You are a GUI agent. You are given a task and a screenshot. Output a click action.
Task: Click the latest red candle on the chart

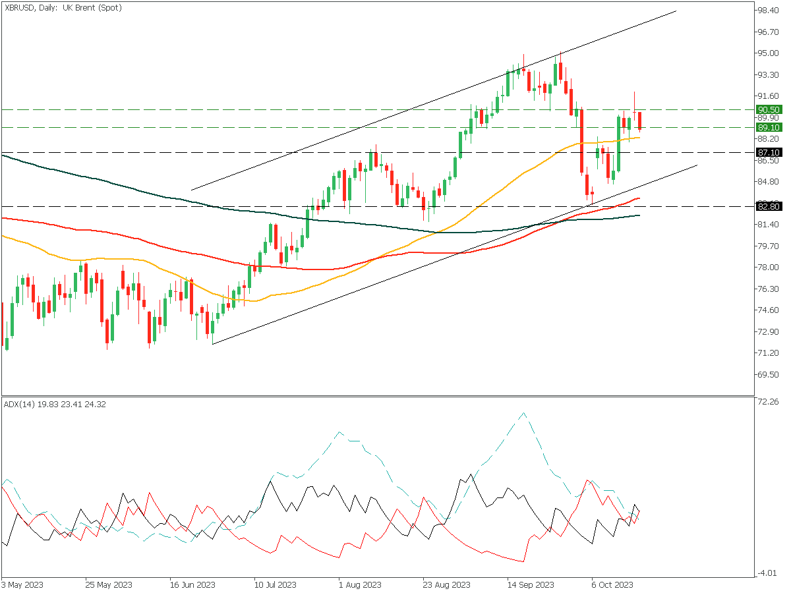tap(639, 121)
